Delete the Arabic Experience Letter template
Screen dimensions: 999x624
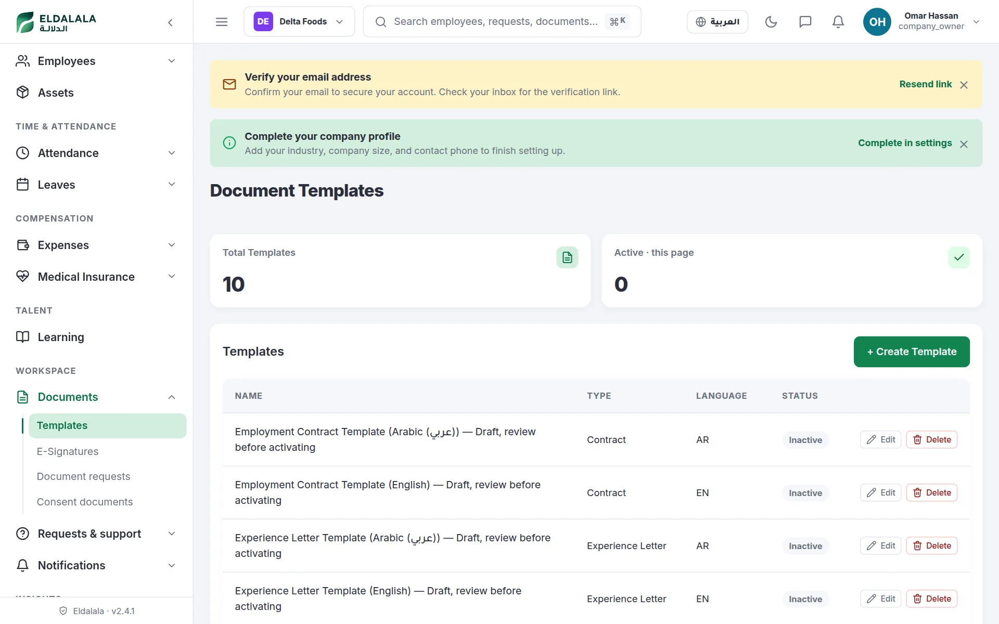932,545
